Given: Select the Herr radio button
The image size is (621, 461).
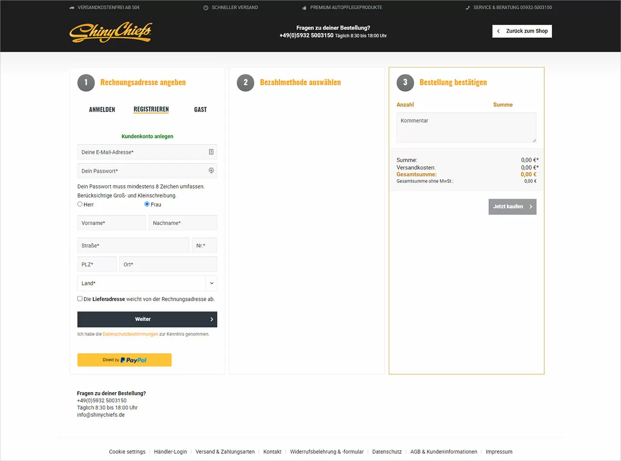Looking at the screenshot, I should [80, 204].
